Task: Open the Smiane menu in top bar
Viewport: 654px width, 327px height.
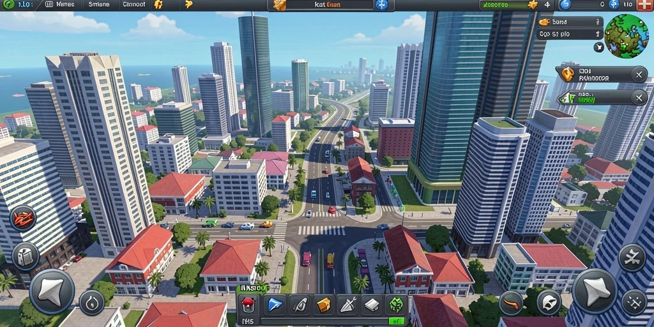Action: click(x=99, y=4)
